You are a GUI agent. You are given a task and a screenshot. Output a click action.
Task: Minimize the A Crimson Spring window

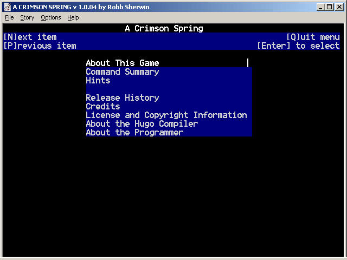pyautogui.click(x=320, y=7)
